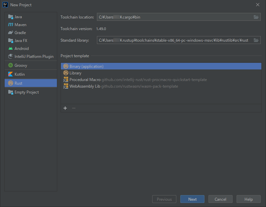Browse for Toolchain location folder
266x207 pixels.
coord(256,17)
